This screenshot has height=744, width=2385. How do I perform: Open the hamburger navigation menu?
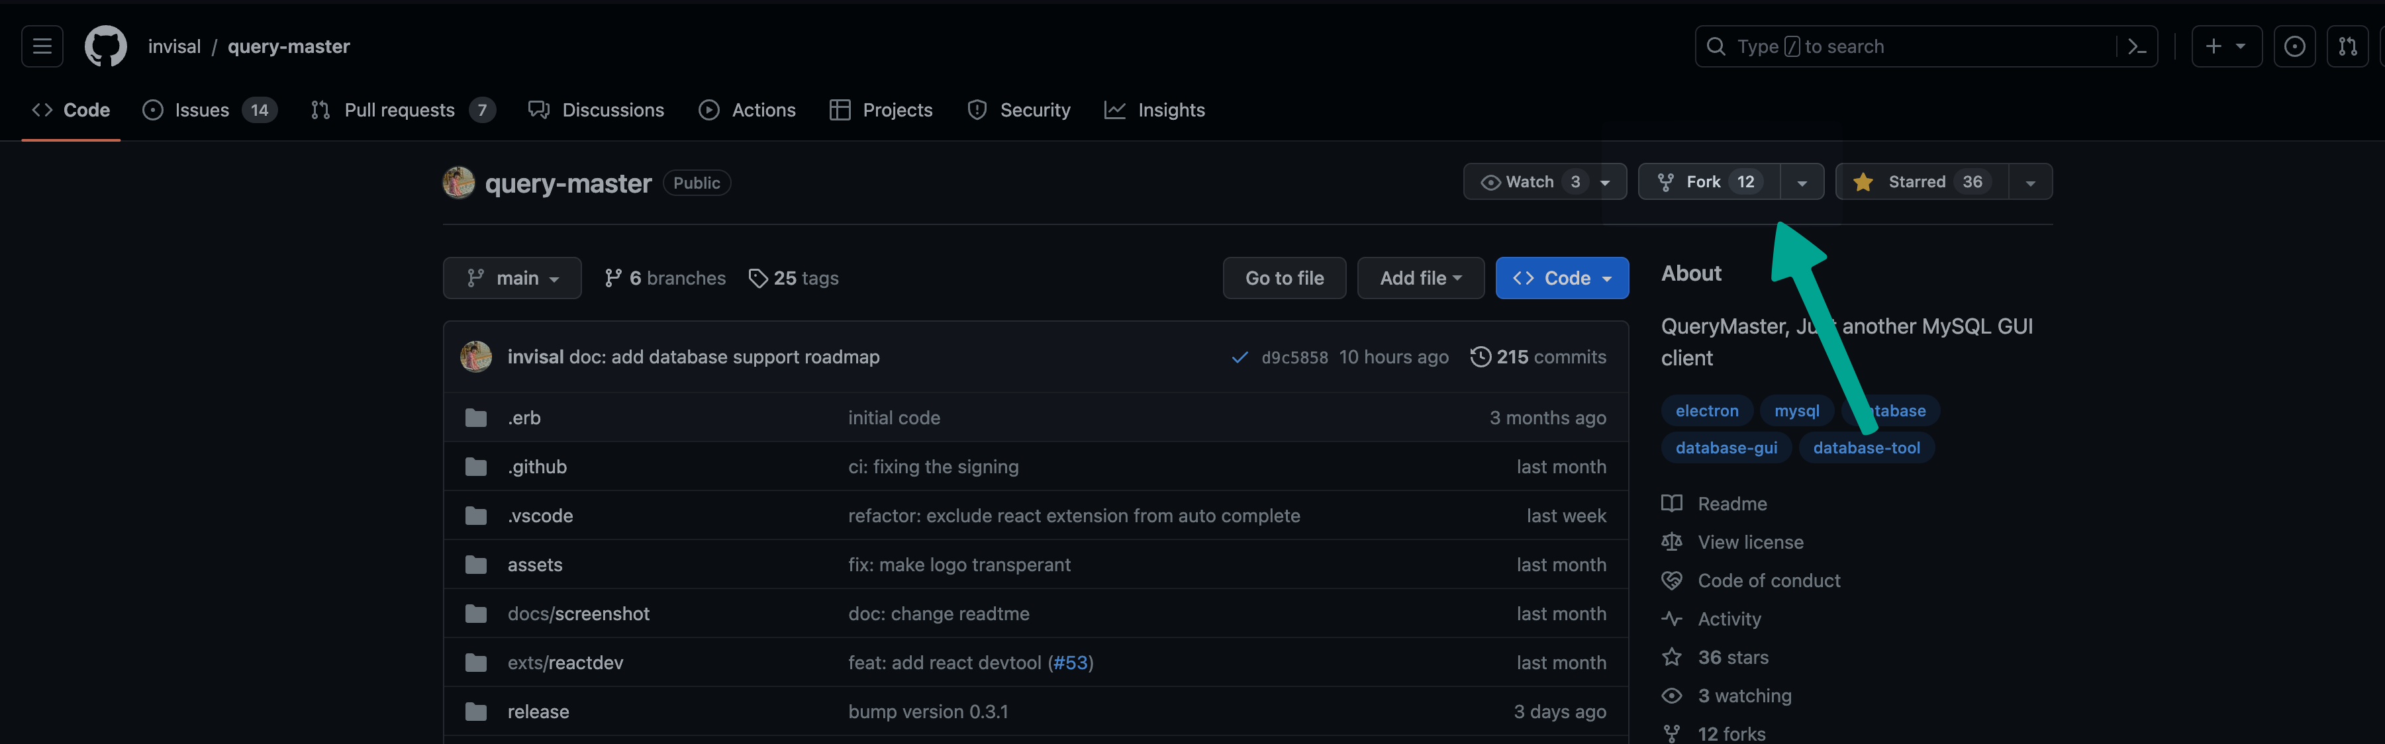(42, 46)
